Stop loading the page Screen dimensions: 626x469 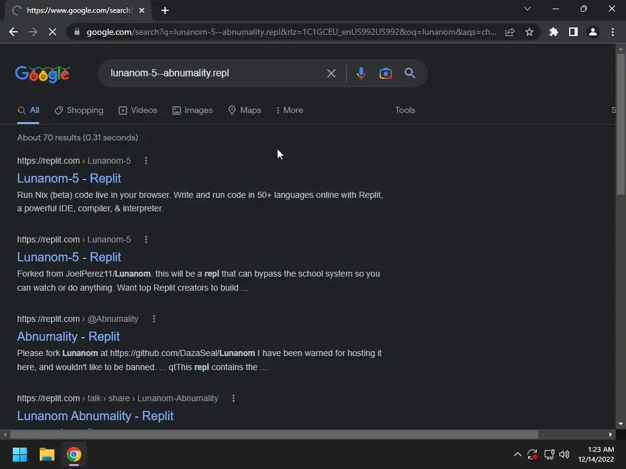53,32
